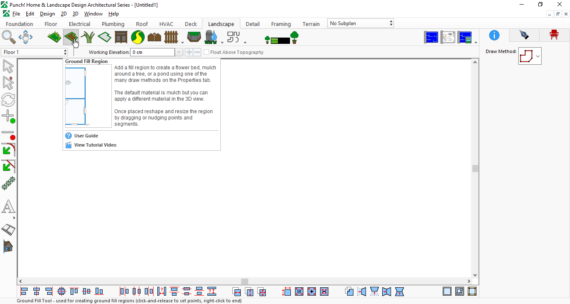Open the Floor 1 selector
This screenshot has height=304, width=570.
[34, 52]
